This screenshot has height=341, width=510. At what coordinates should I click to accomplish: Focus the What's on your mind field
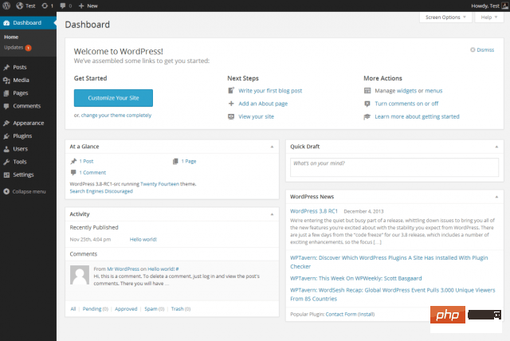394,167
